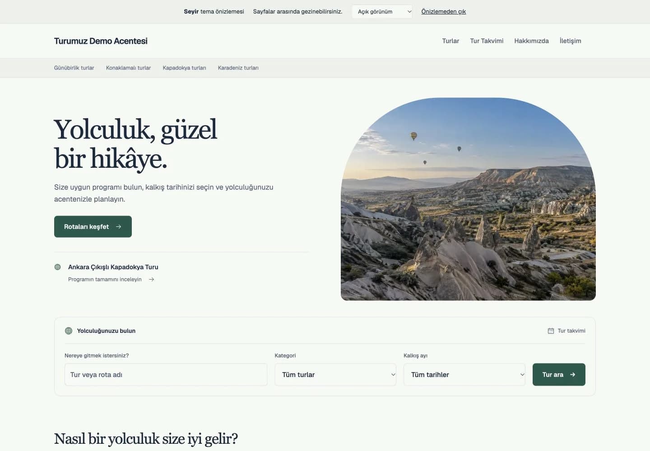Click the Tur ara search button
Screen dimensions: 650x451
pos(559,374)
